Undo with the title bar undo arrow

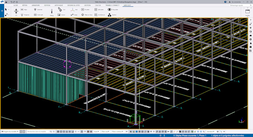click(x=11, y=2)
